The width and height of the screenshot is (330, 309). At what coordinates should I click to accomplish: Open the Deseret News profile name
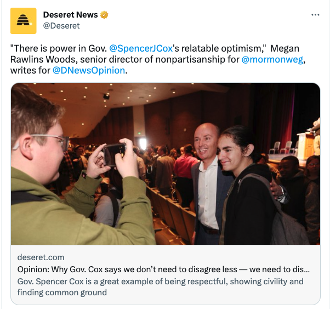click(x=70, y=15)
